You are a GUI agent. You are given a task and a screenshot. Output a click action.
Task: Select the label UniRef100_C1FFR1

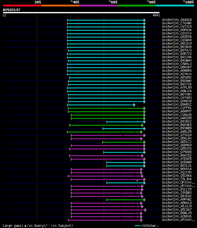177,108
